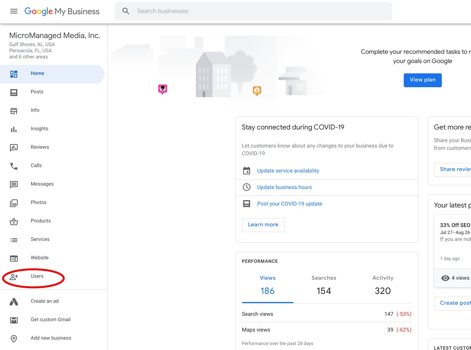The image size is (471, 350).
Task: Click the Calls phone icon
Action: 14,166
